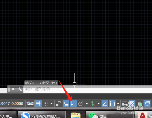Toggle the infer constraints icon
Viewport: 152px width, 118px height.
[x=58, y=104]
